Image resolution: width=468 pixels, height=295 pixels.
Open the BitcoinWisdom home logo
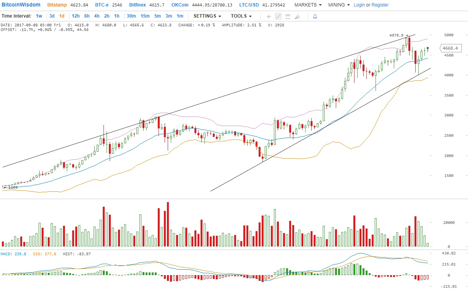20,5
